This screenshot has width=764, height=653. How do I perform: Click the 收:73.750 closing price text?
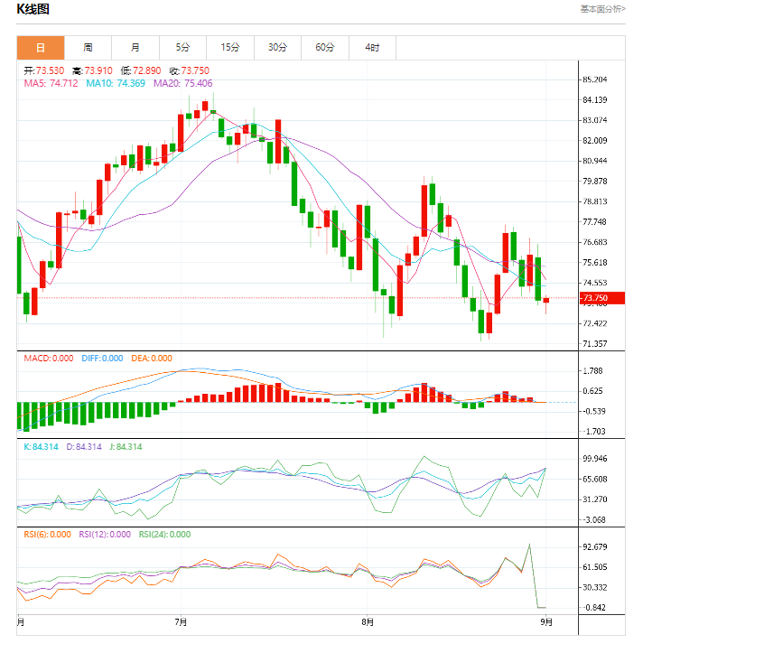point(189,70)
